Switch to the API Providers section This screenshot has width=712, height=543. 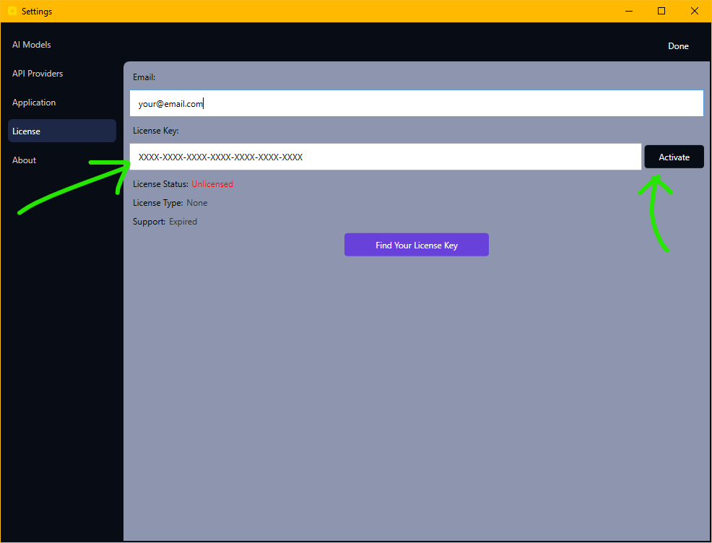point(38,73)
